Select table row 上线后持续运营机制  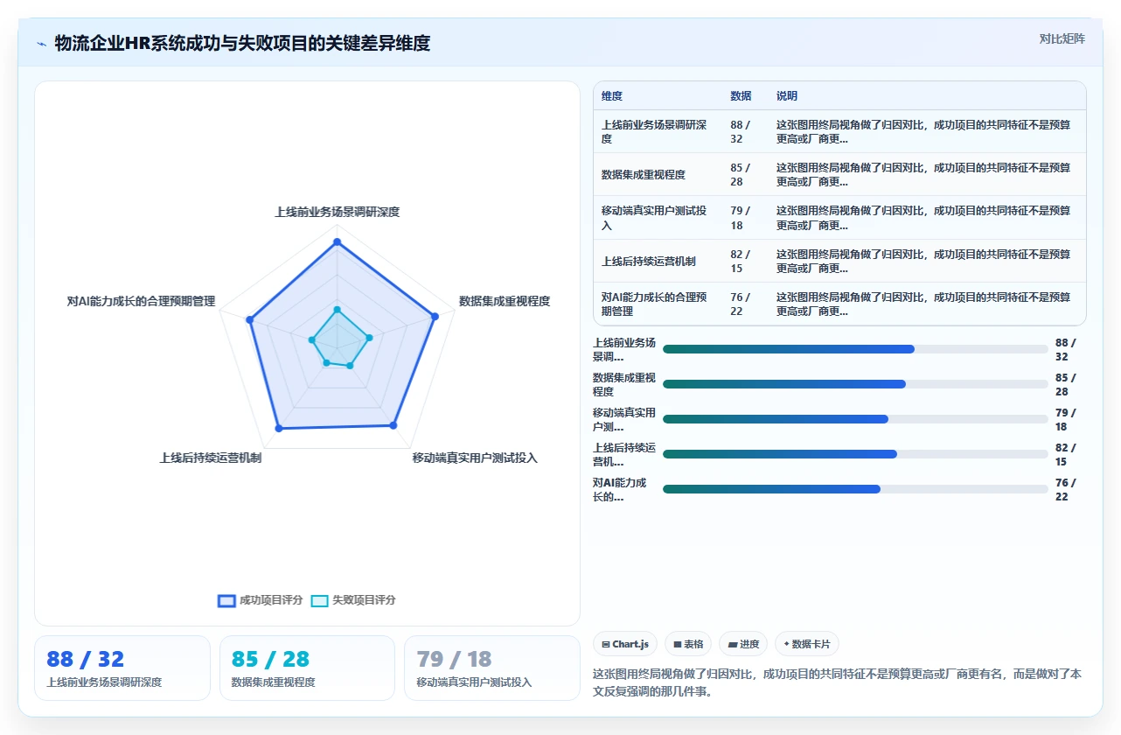coord(839,261)
